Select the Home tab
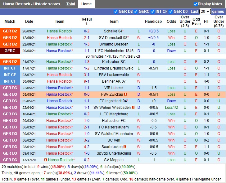Viewport: 226px width, 183px height. [x=86, y=4]
